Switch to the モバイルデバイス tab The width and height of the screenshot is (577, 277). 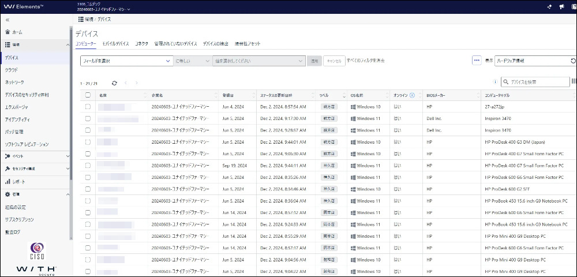click(x=115, y=44)
